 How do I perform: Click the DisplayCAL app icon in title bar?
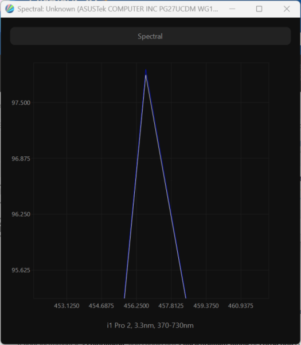[x=10, y=9]
